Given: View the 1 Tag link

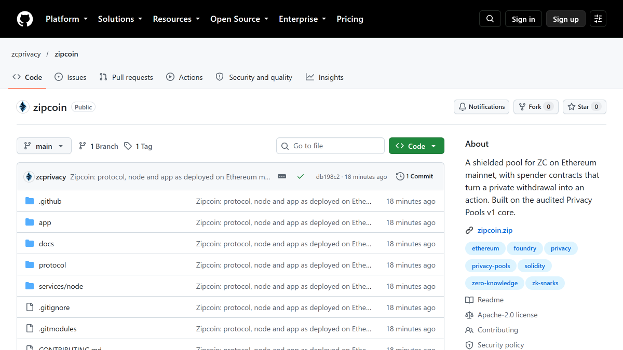Looking at the screenshot, I should point(138,146).
